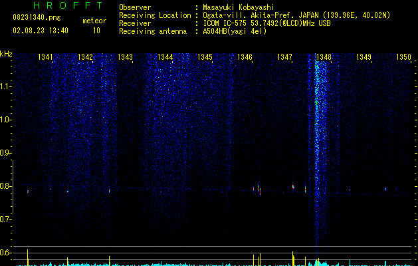
Task: Click the kHz axis unit label
Action: click(x=6, y=54)
